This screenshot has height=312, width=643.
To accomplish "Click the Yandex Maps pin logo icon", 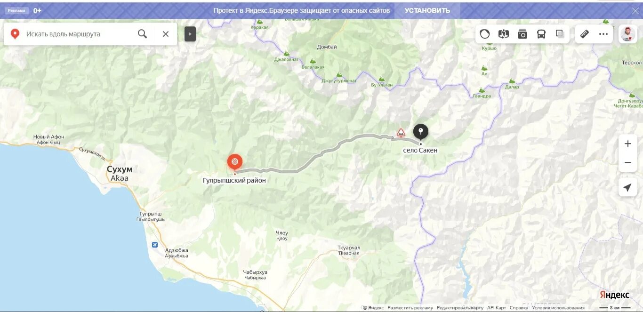I will tap(15, 34).
